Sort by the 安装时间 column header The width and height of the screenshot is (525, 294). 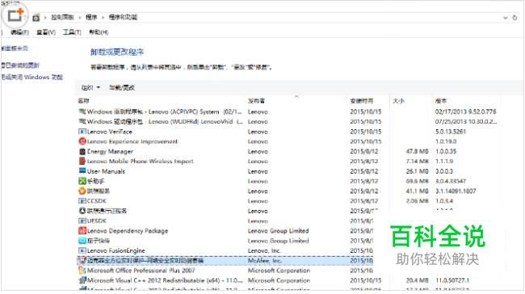coord(362,100)
